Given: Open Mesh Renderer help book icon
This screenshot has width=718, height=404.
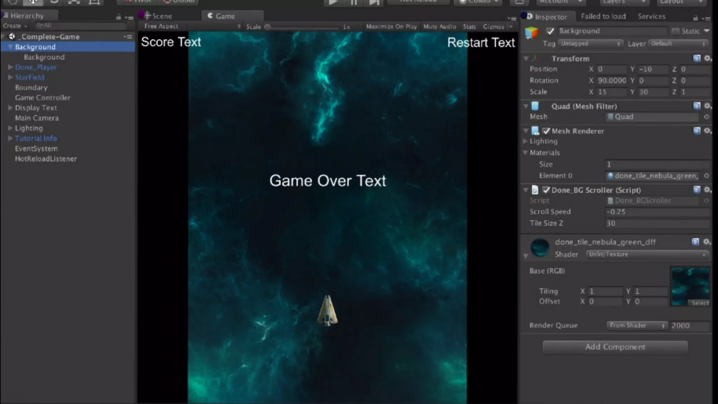Looking at the screenshot, I should (697, 131).
